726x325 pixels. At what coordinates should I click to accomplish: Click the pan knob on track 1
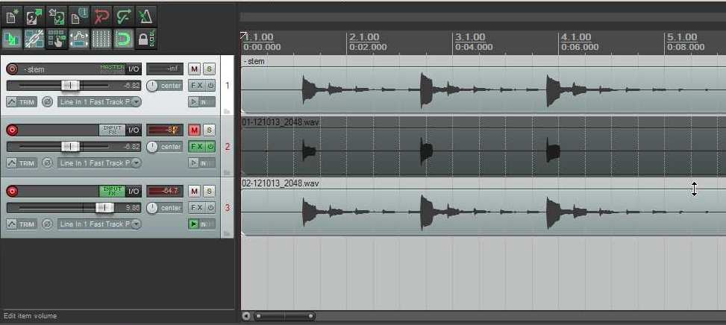pyautogui.click(x=152, y=86)
